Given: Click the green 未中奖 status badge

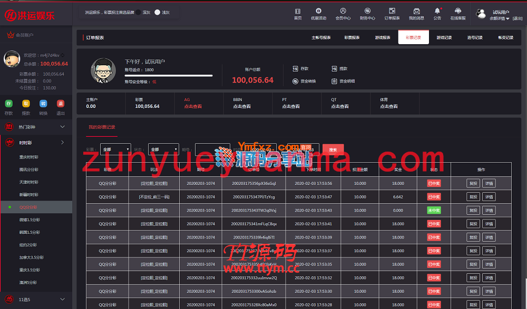Looking at the screenshot, I should pyautogui.click(x=434, y=210).
